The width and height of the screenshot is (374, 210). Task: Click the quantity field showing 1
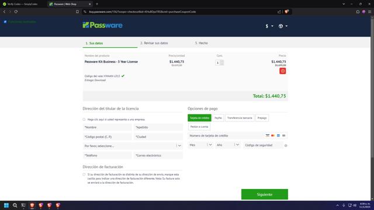(217, 62)
